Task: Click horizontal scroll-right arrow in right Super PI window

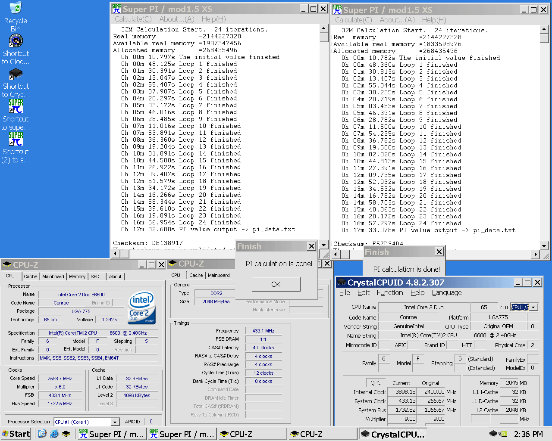Action: coord(535,255)
